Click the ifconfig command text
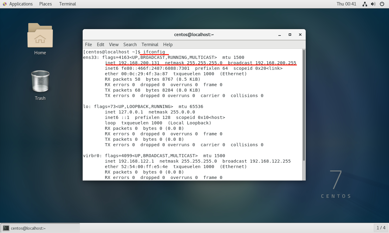The height and width of the screenshot is (233, 389). pos(154,52)
